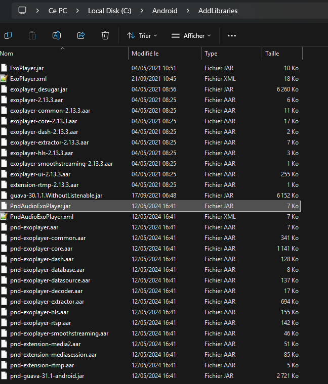The height and width of the screenshot is (384, 328).
Task: Select the file name exoplayer-smoothstreaming-2.13.3.aar
Action: (62, 164)
